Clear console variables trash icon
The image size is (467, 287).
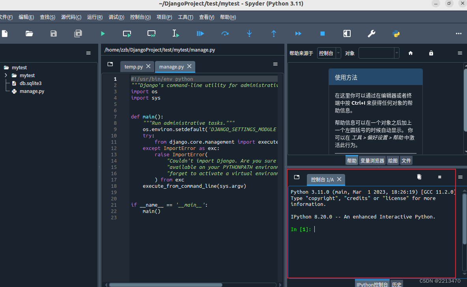click(x=419, y=177)
